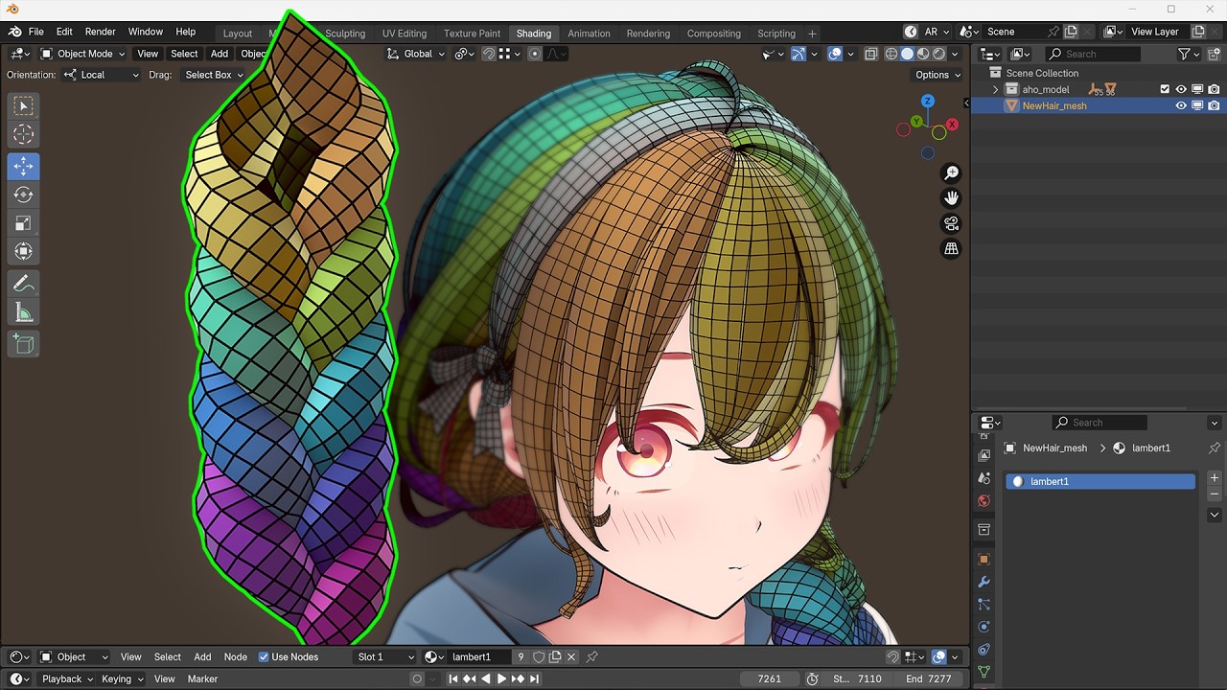Expand the Options dropdown in viewport
The image size is (1227, 690).
[x=938, y=75]
